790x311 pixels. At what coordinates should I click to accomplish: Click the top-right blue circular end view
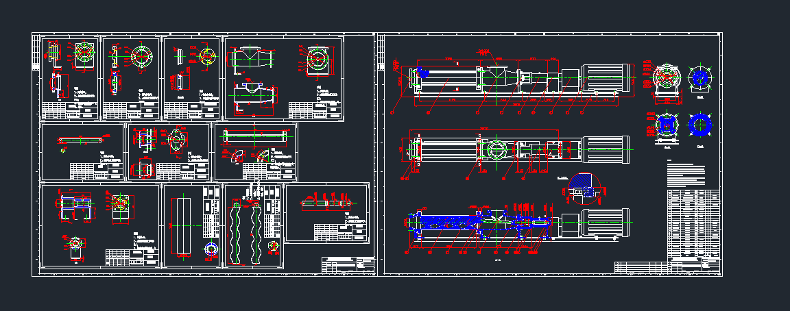pyautogui.click(x=700, y=77)
